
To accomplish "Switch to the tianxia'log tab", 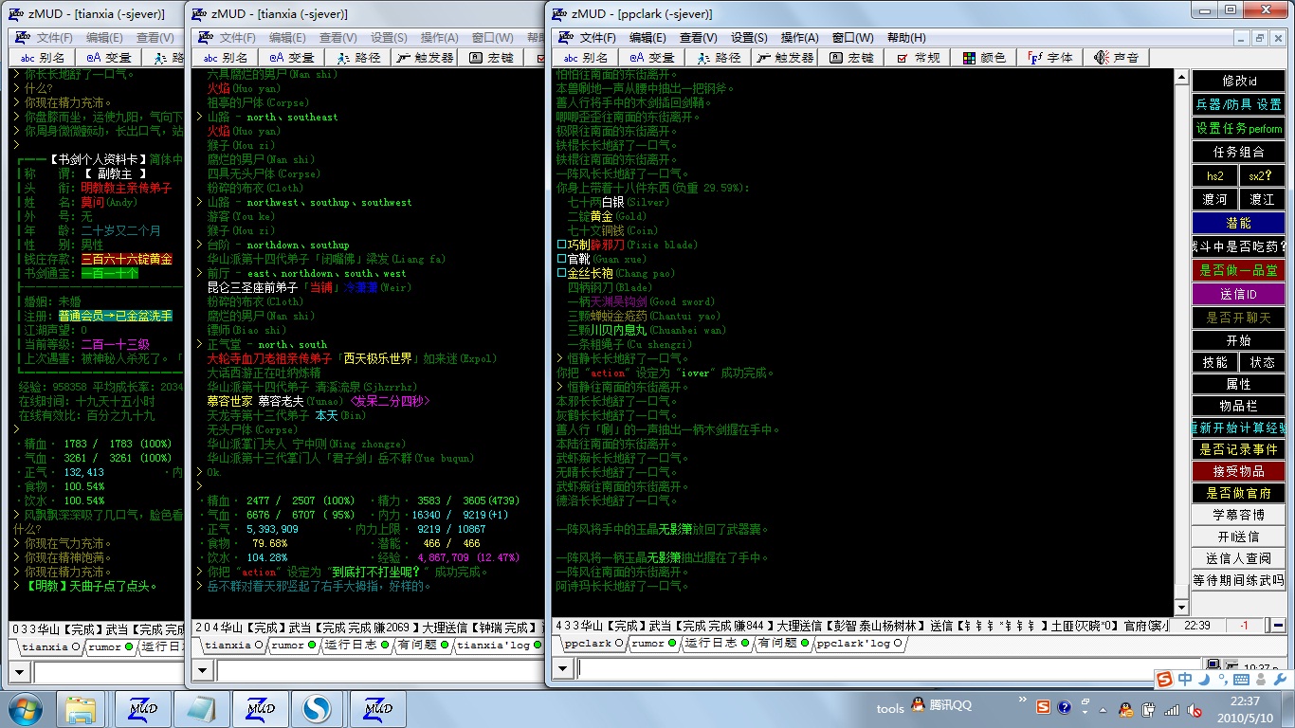I will [497, 646].
